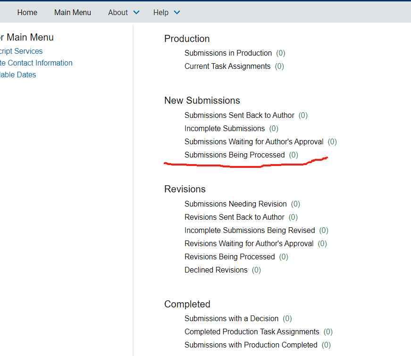Open Submissions with Production Completed
The height and width of the screenshot is (356, 411).
coord(251,345)
